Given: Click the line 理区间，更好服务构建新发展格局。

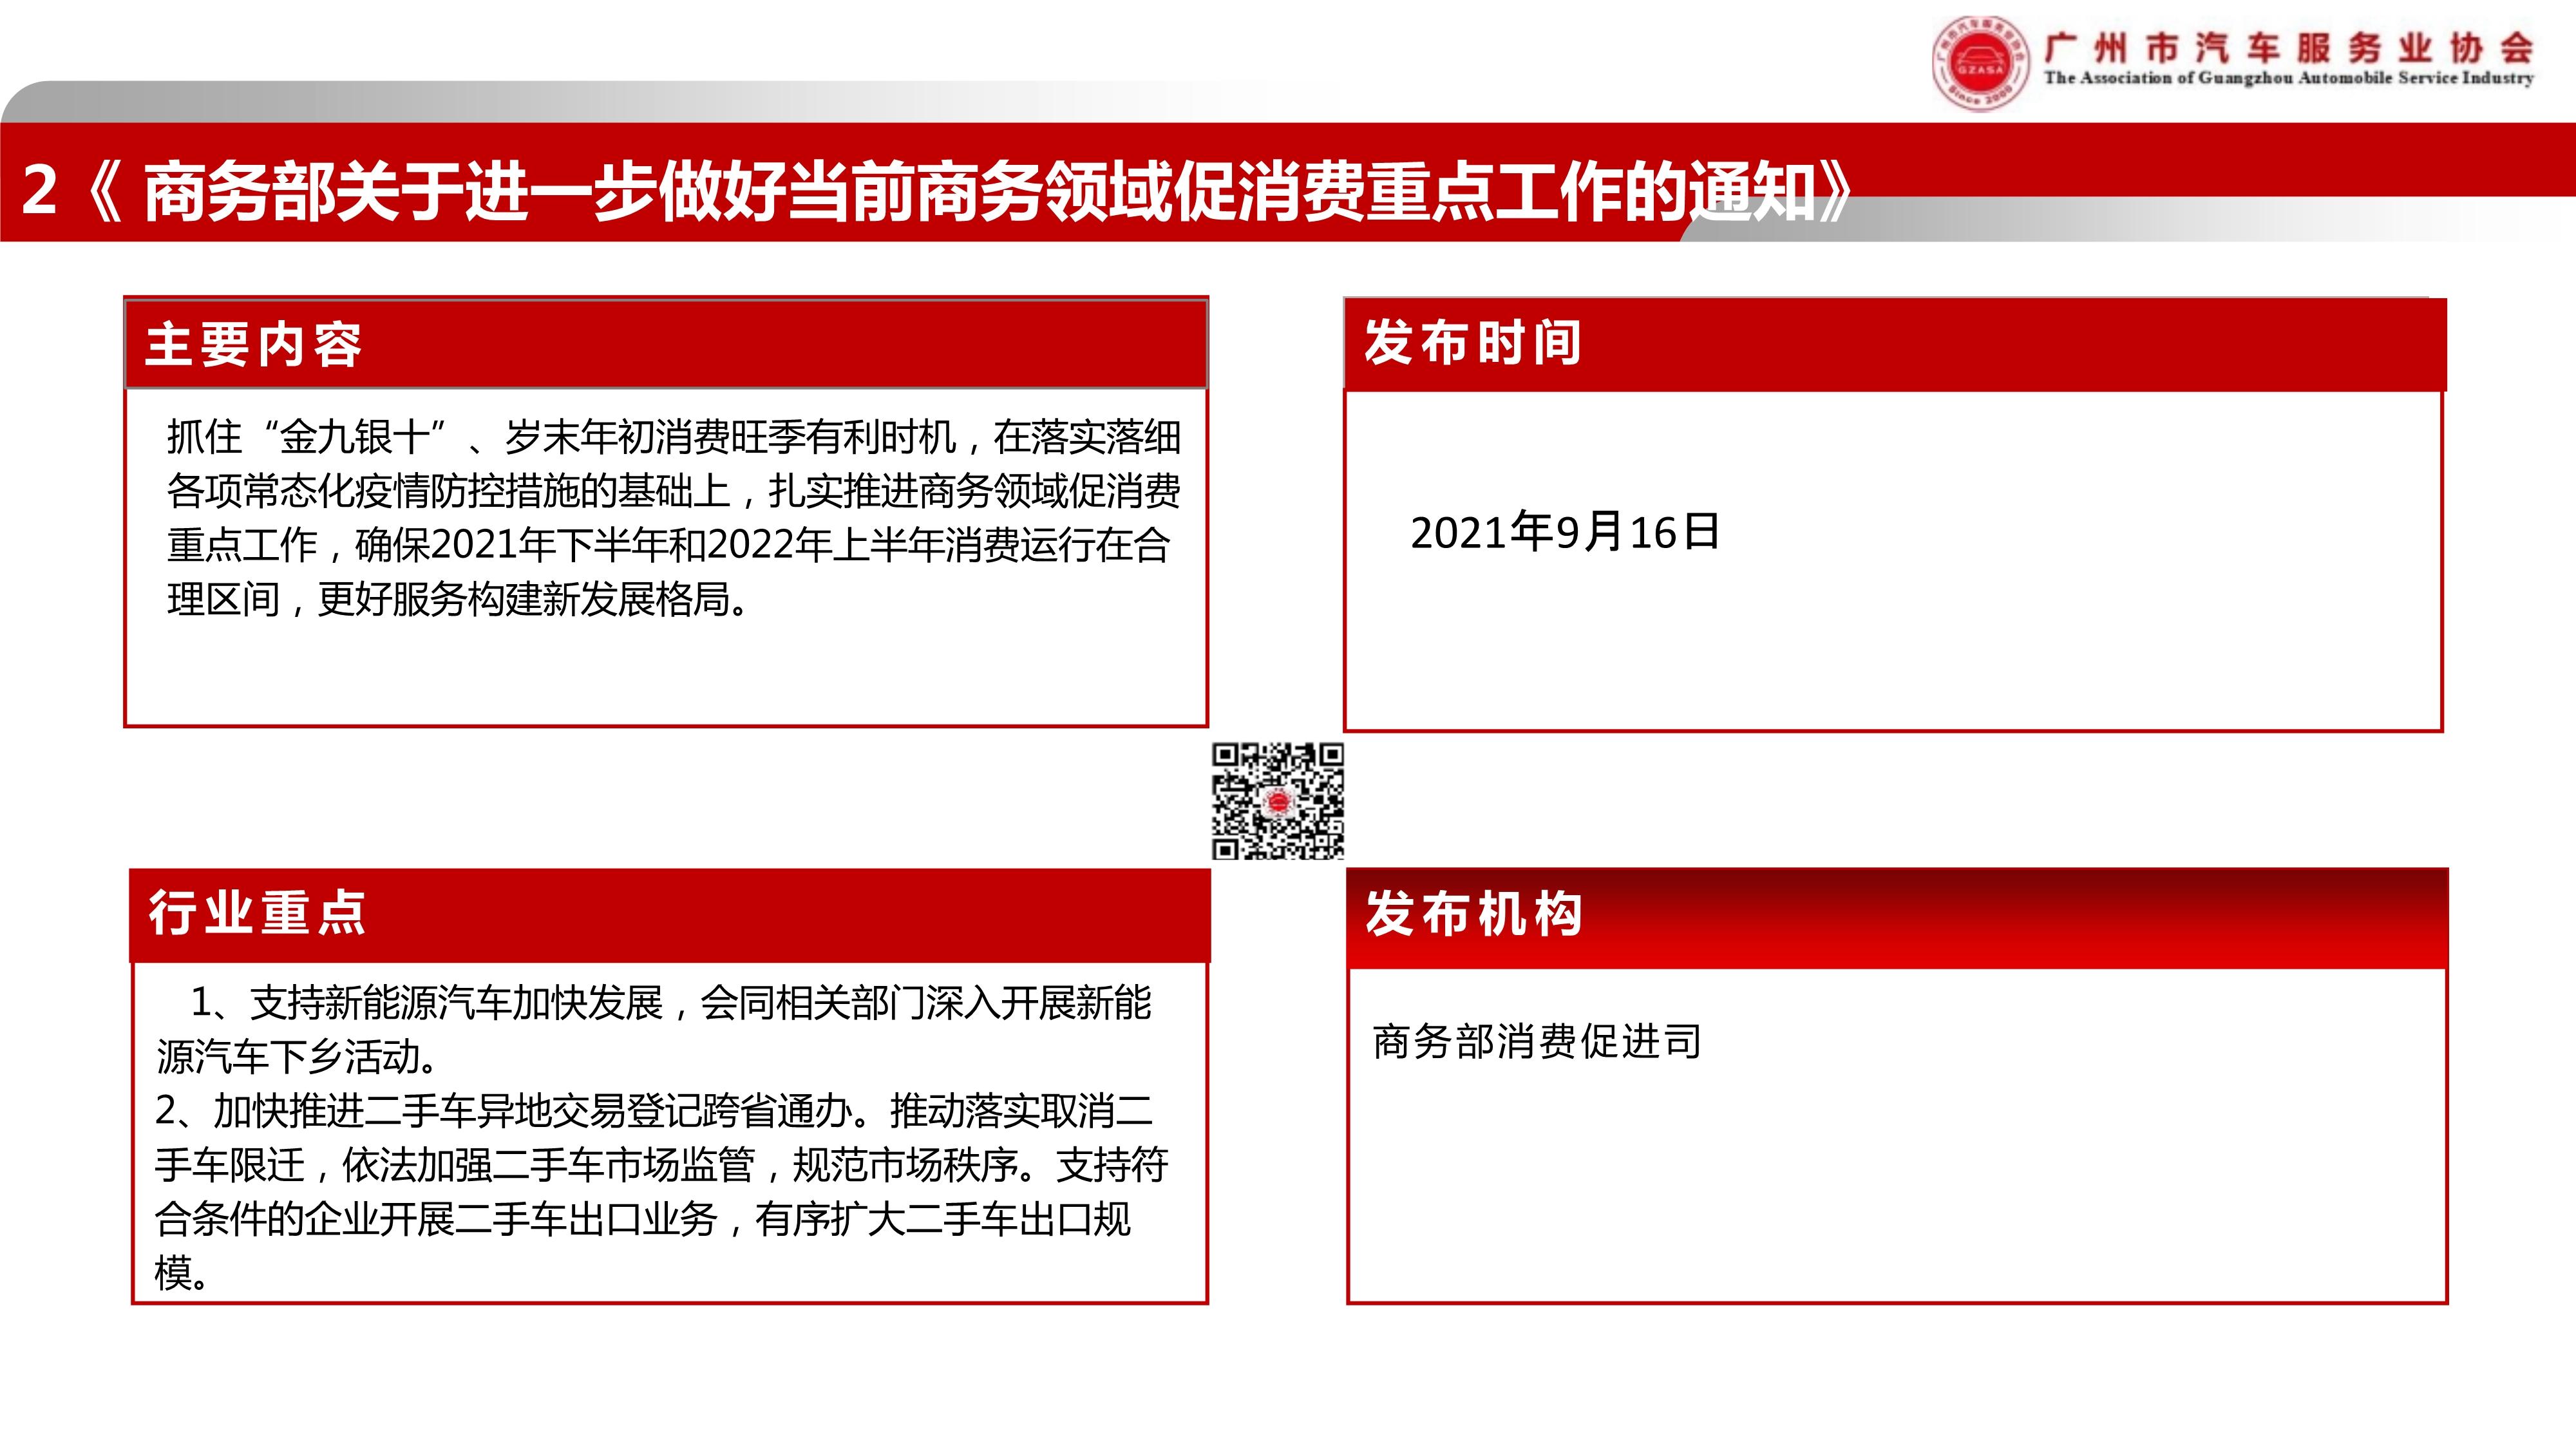Looking at the screenshot, I should [x=458, y=599].
